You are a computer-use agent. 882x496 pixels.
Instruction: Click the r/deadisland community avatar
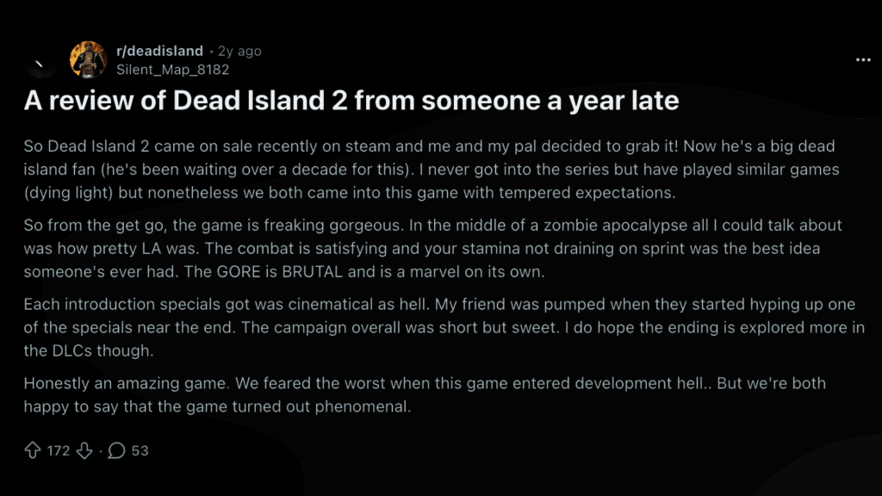pyautogui.click(x=90, y=59)
